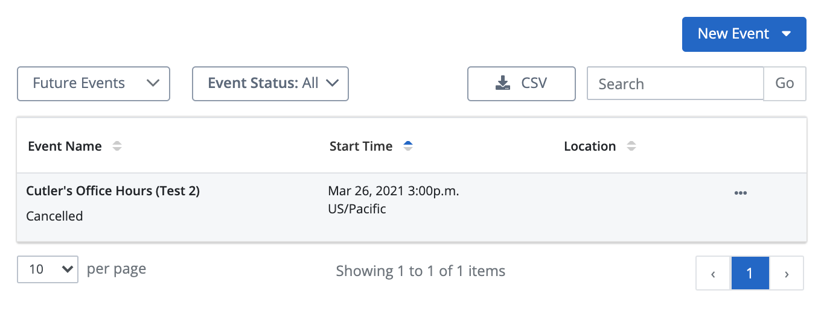Viewport: 821px width, 311px height.
Task: Focus the Search input field
Action: point(676,83)
